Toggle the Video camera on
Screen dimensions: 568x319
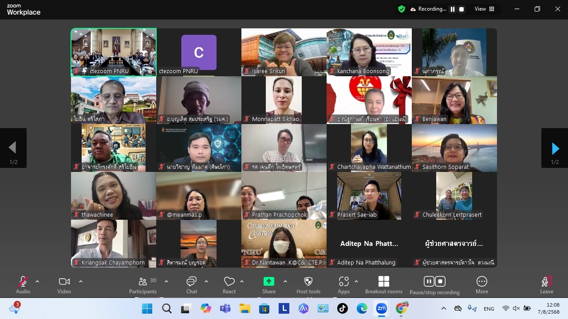click(64, 282)
